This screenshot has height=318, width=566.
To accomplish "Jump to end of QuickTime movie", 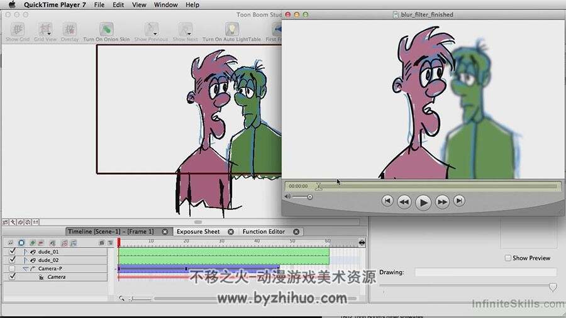I will [x=459, y=201].
